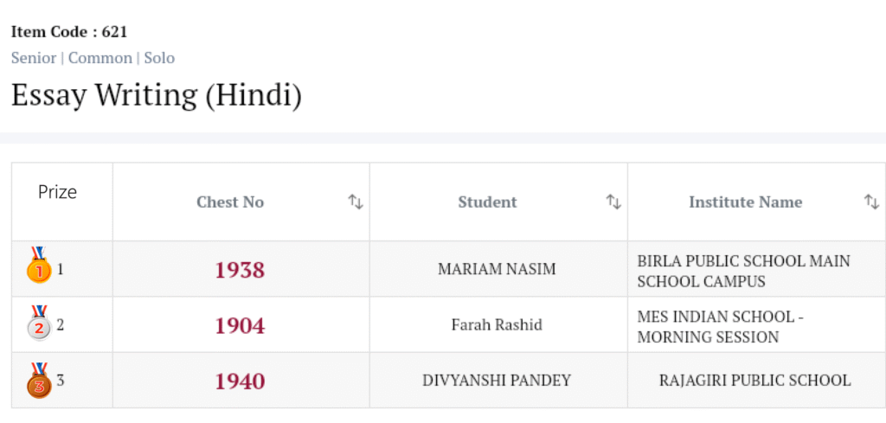The height and width of the screenshot is (423, 886).
Task: Click student name DIVYANSHI PANDEY
Action: [497, 381]
